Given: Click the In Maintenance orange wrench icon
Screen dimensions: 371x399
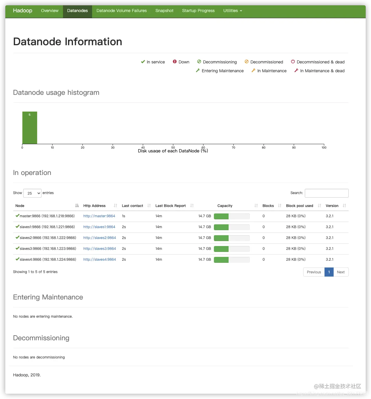Looking at the screenshot, I should 253,70.
